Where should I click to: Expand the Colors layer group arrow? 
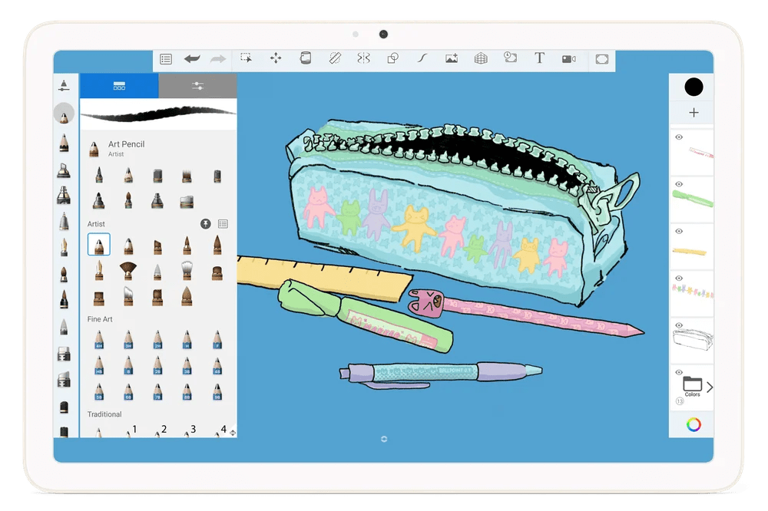[x=709, y=387]
